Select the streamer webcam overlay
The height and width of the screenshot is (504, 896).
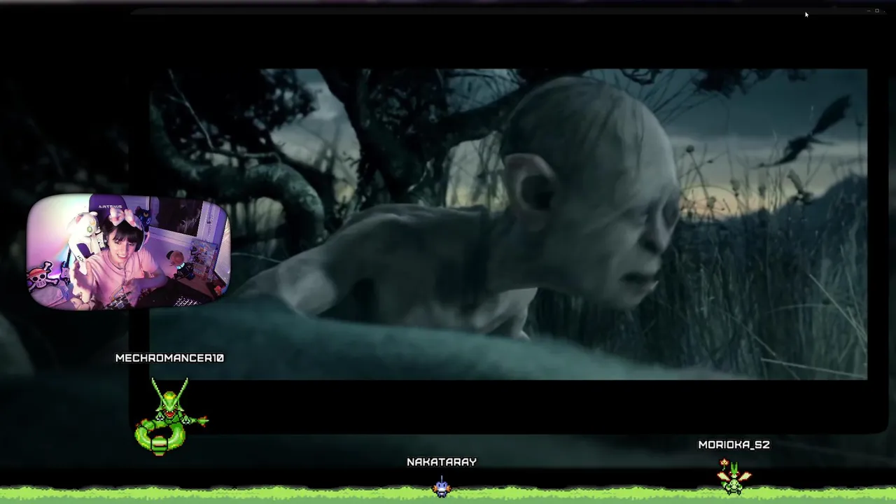click(x=129, y=251)
